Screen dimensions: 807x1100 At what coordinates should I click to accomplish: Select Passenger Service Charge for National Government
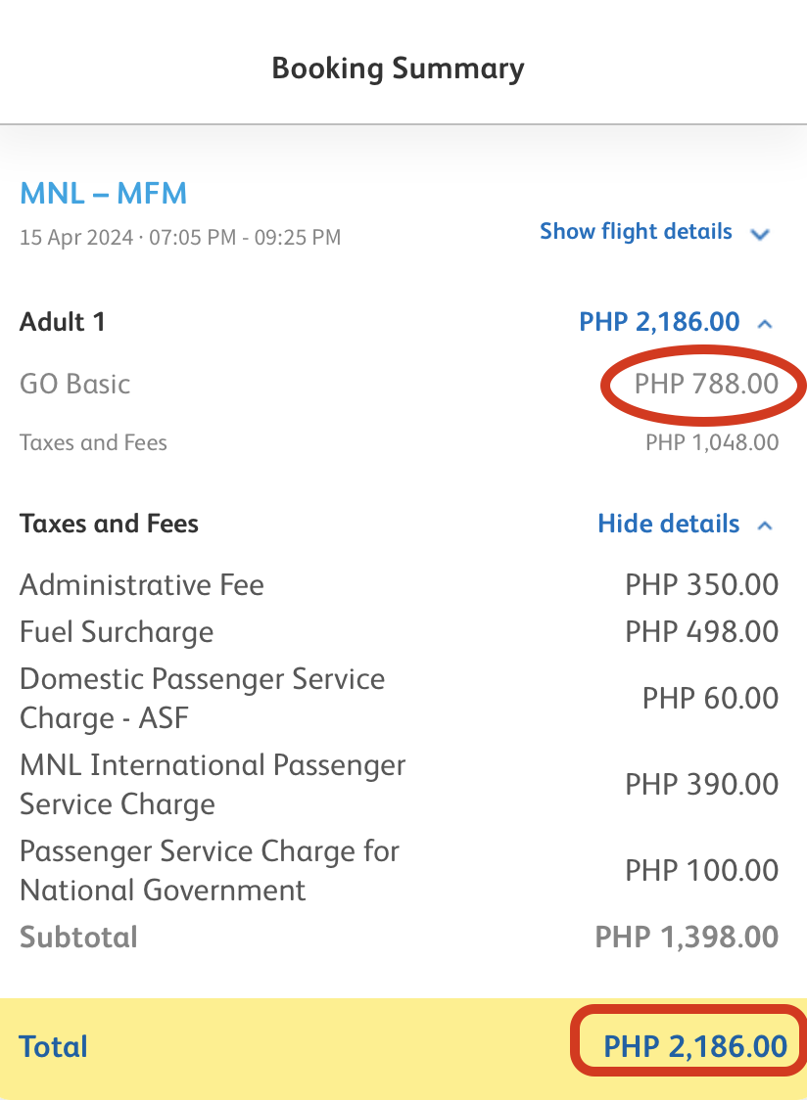pyautogui.click(x=210, y=871)
